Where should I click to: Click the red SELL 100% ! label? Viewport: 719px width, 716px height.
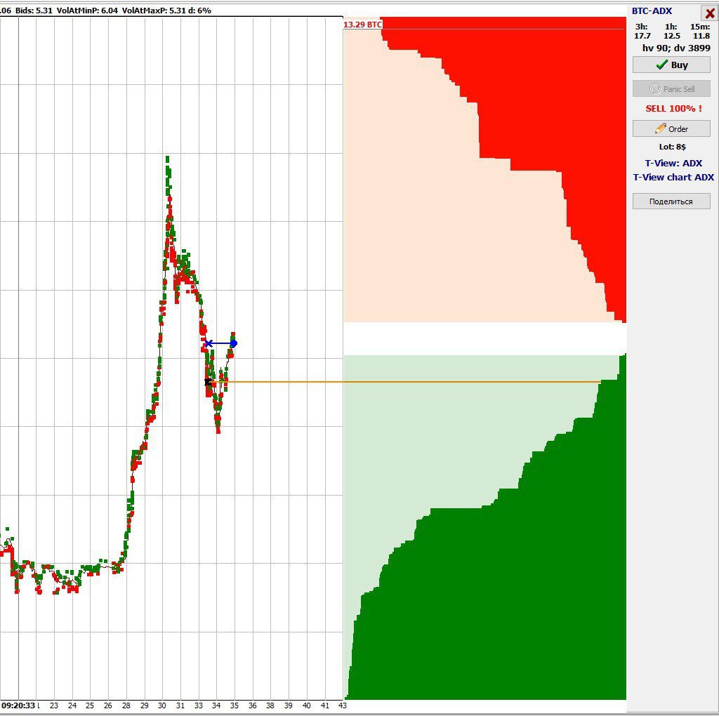click(673, 109)
